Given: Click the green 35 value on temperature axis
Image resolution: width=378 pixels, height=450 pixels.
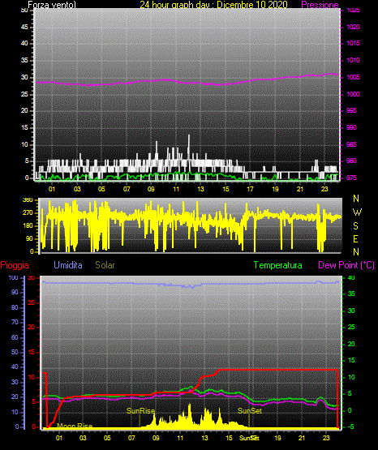Looking at the screenshot, I should [x=351, y=294].
